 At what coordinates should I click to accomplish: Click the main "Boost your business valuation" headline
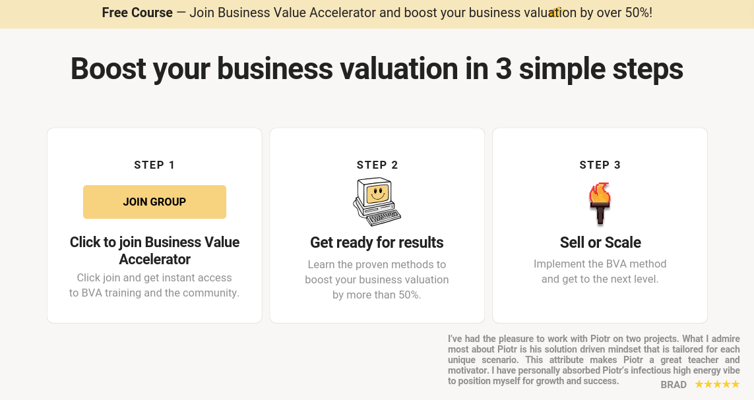click(377, 69)
